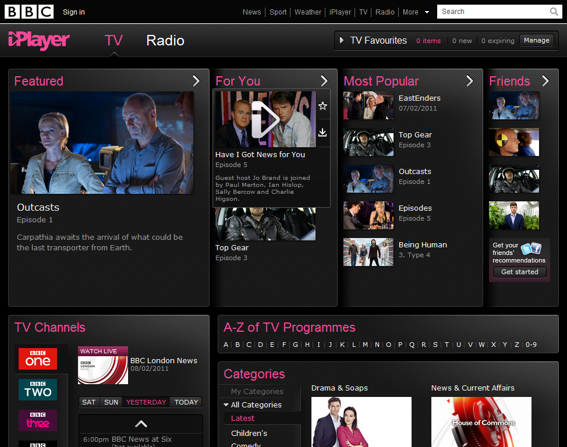Expand the For You panel arrow
This screenshot has height=447, width=567.
tap(324, 81)
